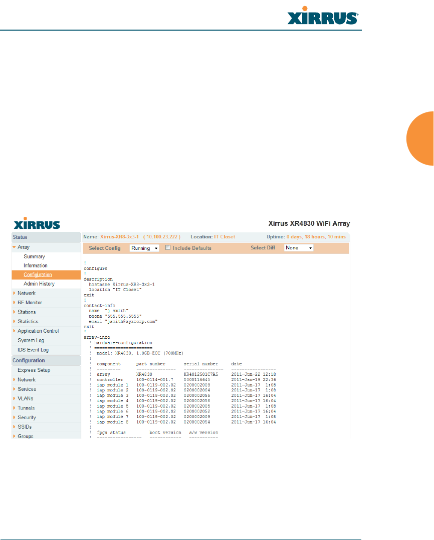Expand the RF Monitor arrow
The height and width of the screenshot is (540, 434).
click(14, 303)
